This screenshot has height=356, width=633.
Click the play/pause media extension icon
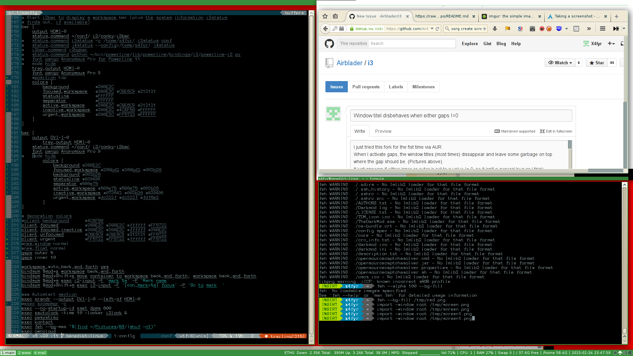(x=616, y=29)
